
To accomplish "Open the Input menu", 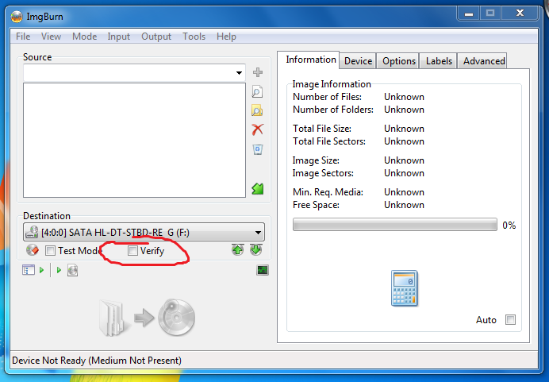I will coord(119,37).
